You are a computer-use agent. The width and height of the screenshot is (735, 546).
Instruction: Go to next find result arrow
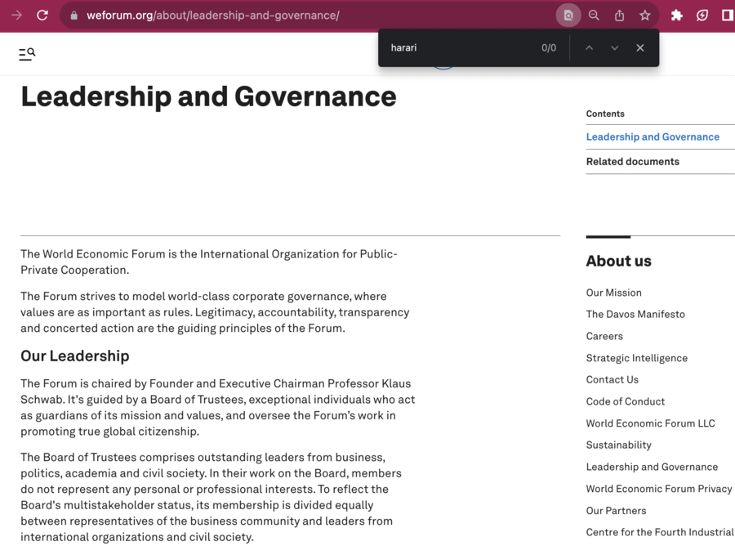(x=614, y=48)
